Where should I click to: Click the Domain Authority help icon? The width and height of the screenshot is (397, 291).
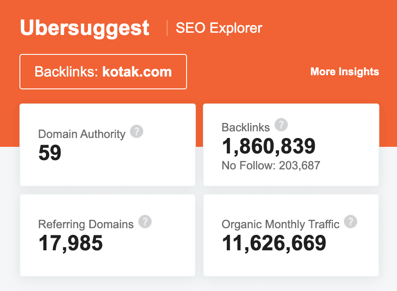137,131
